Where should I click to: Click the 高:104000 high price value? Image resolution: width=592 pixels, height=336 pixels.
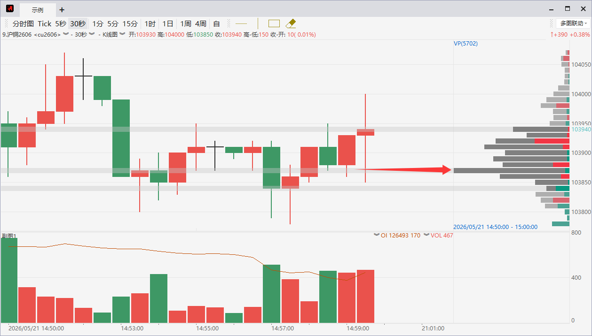(171, 35)
